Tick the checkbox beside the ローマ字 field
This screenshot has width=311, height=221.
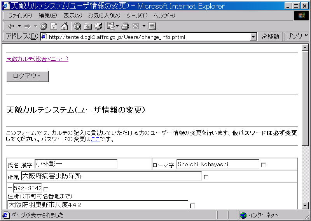click(264, 165)
